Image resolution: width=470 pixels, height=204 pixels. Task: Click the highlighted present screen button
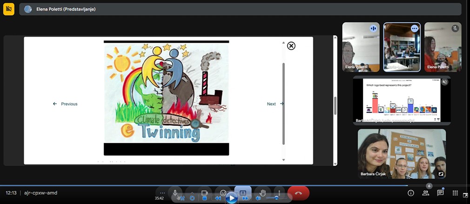243,193
